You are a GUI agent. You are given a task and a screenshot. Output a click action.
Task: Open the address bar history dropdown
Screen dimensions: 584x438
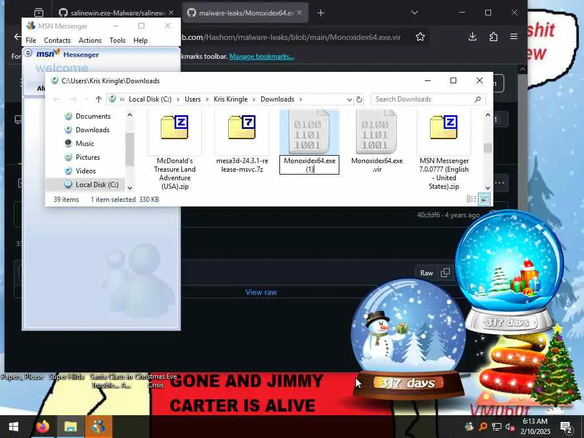pos(349,99)
